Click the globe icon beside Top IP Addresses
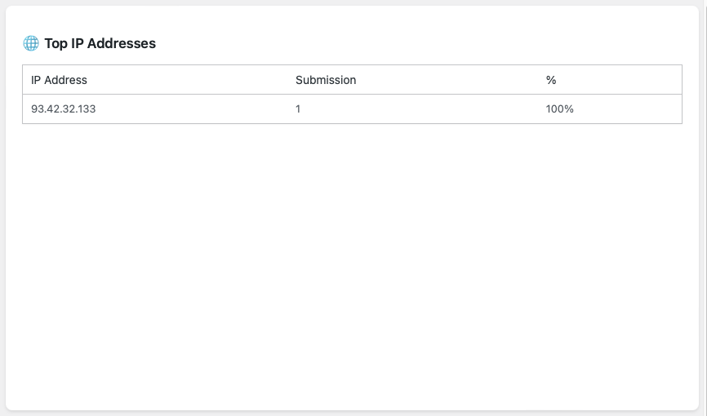The height and width of the screenshot is (416, 707). click(x=31, y=43)
